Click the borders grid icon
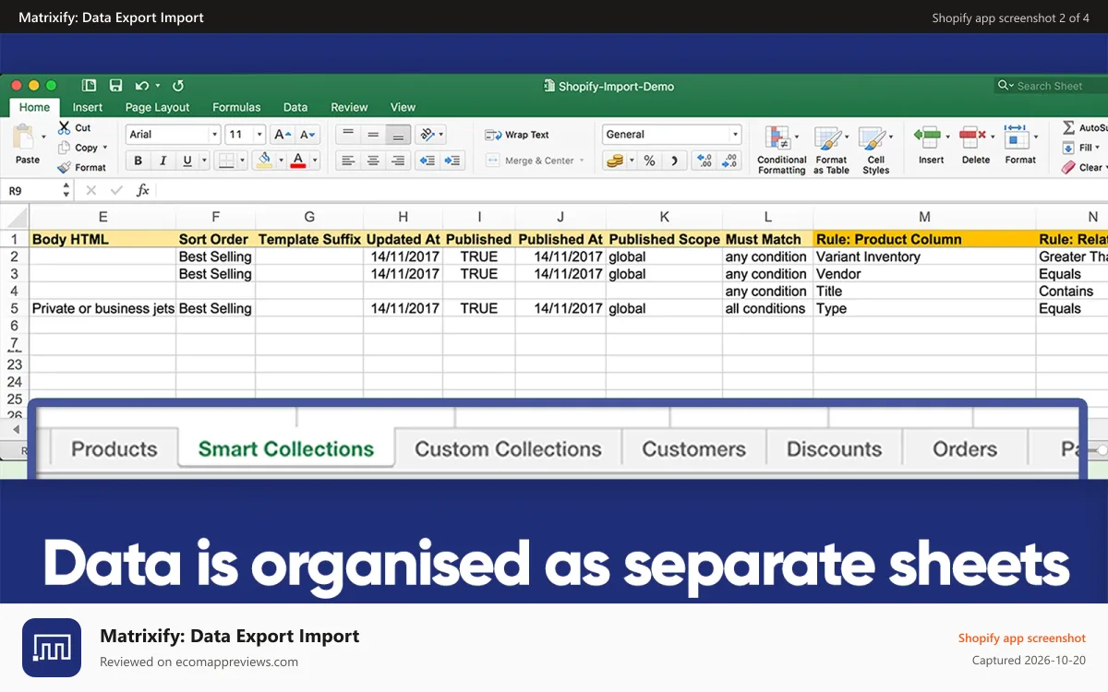1108x692 pixels. pyautogui.click(x=225, y=161)
